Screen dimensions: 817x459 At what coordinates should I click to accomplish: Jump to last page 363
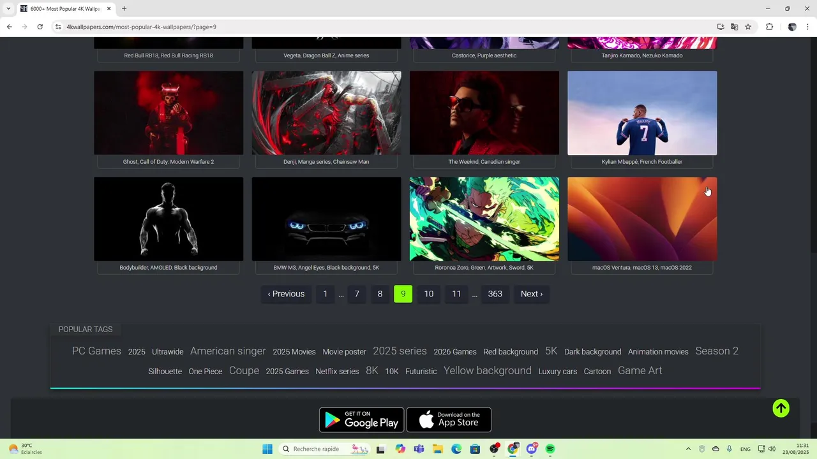pos(495,294)
